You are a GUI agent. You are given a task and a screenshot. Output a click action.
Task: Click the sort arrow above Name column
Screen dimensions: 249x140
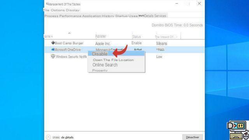click(69, 33)
